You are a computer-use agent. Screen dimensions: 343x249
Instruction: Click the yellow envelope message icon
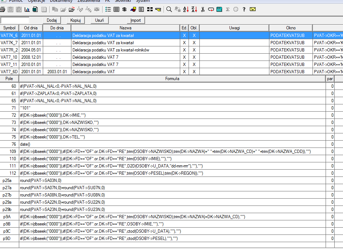(x=253, y=9)
